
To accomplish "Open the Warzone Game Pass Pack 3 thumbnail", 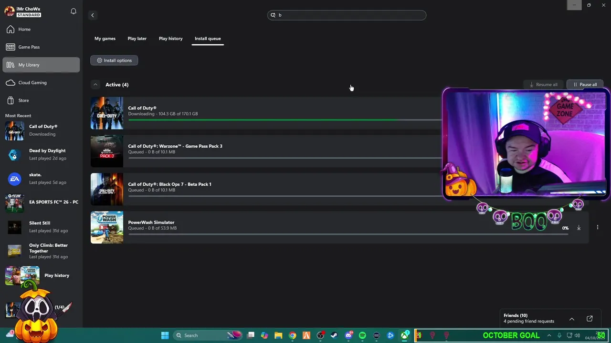I will click(x=107, y=151).
